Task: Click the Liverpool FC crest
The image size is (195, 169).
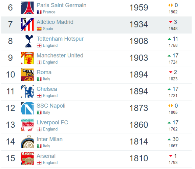Action: click(x=27, y=125)
